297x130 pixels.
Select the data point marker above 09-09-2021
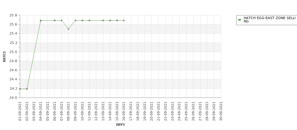click(75, 20)
